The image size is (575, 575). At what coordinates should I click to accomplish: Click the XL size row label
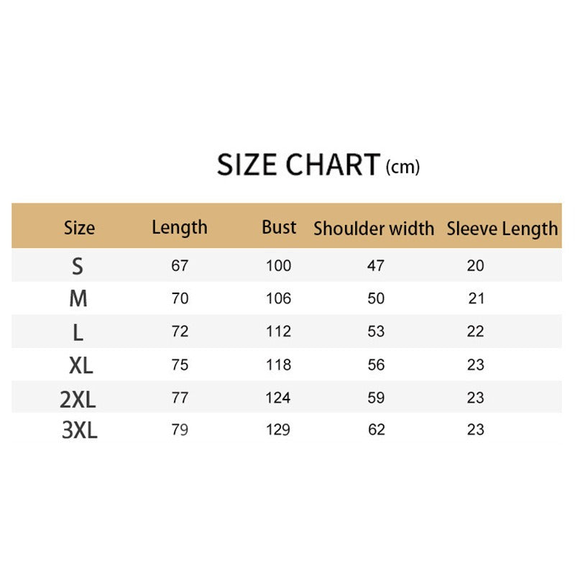click(80, 365)
